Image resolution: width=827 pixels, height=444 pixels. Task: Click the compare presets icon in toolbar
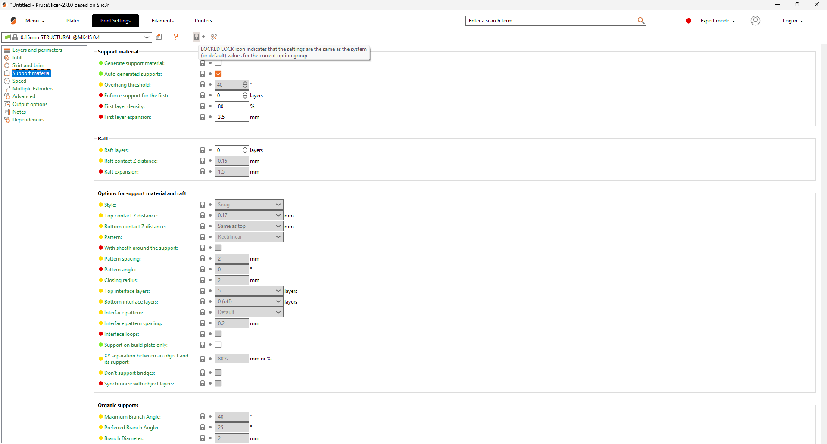click(x=214, y=37)
